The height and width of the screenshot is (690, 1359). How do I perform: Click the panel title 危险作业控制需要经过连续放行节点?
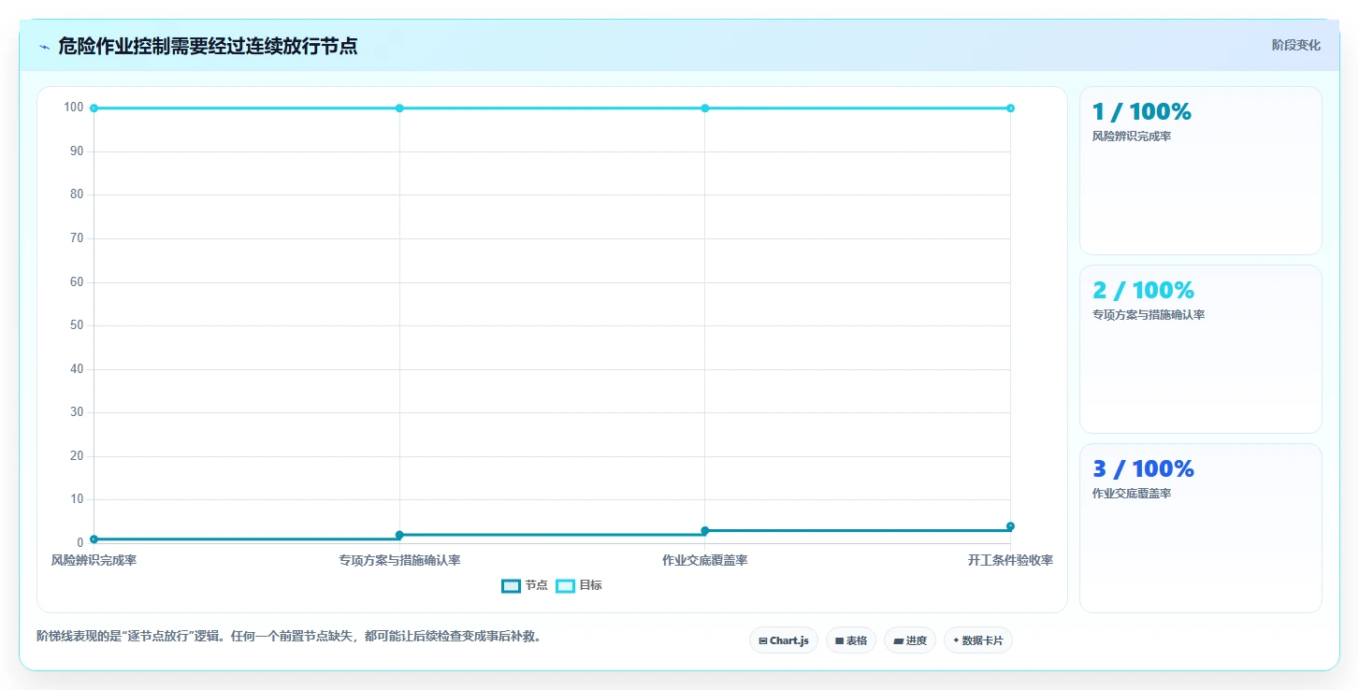pos(208,46)
